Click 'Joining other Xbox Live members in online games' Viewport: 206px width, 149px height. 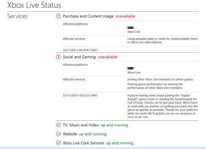160,79
